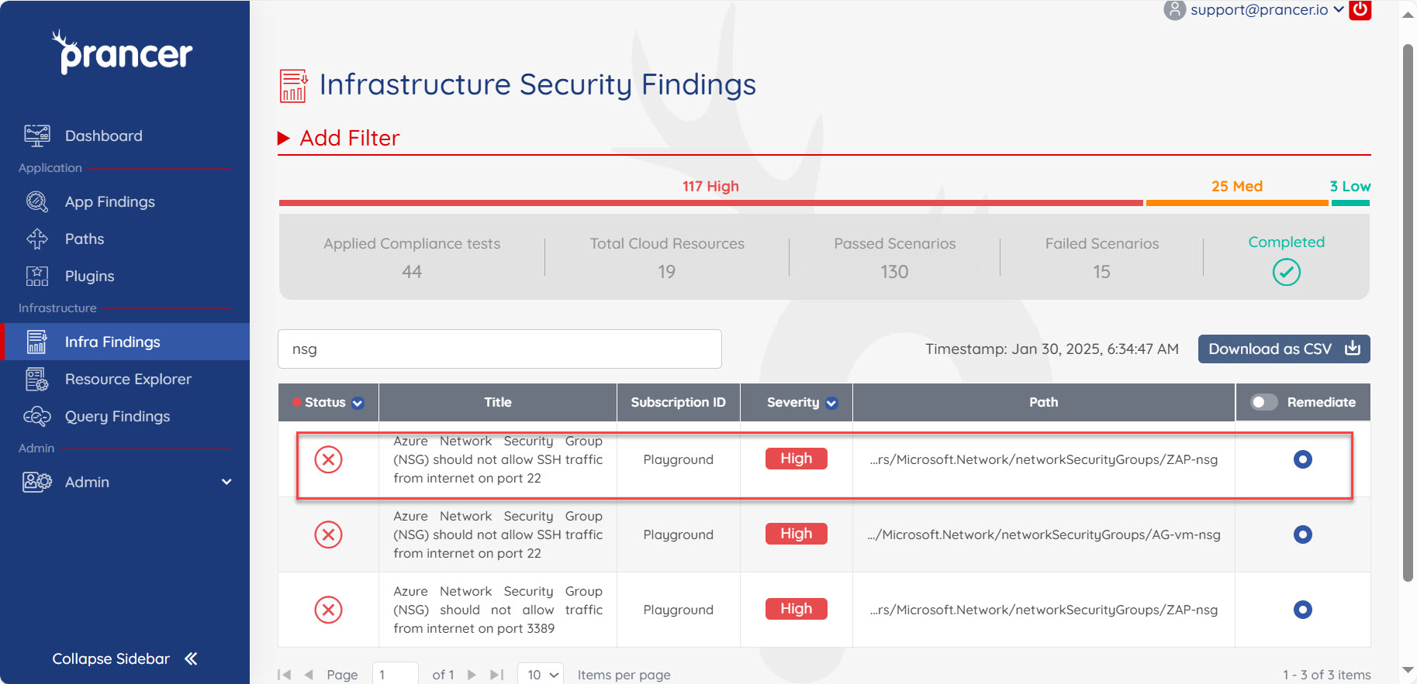This screenshot has width=1417, height=684.
Task: Expand the Add Filter section
Action: click(339, 138)
